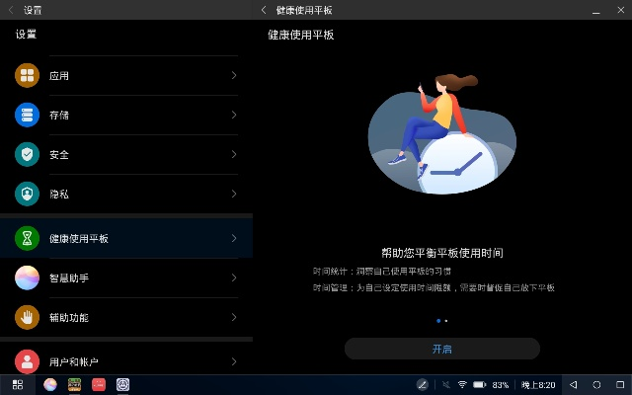Expand the 存储 row chevron arrow

[234, 115]
